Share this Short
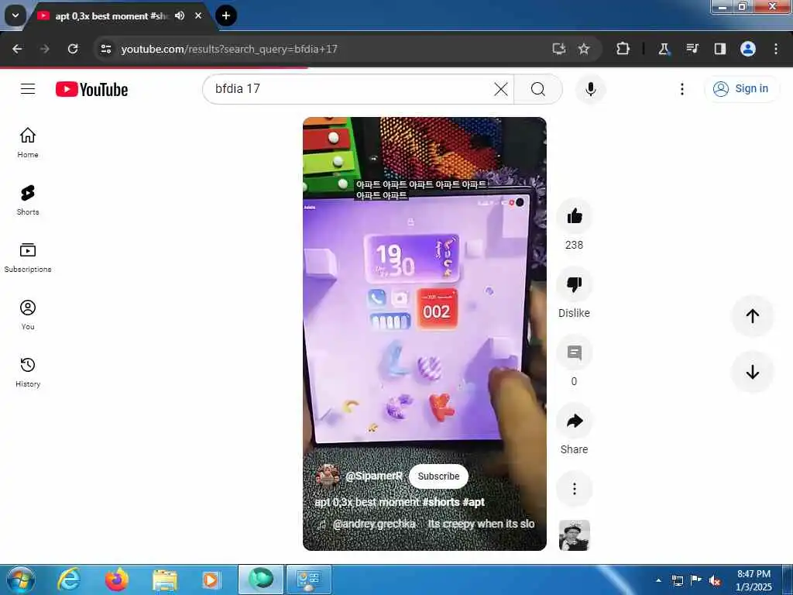Image resolution: width=793 pixels, height=595 pixels. [x=574, y=421]
